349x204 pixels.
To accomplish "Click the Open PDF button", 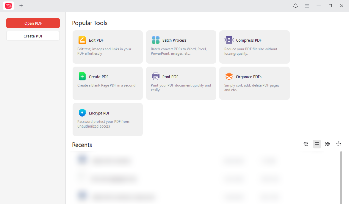I will [x=33, y=23].
